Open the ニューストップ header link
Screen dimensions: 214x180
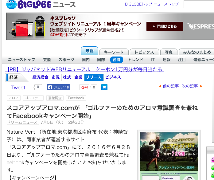pos(166,4)
